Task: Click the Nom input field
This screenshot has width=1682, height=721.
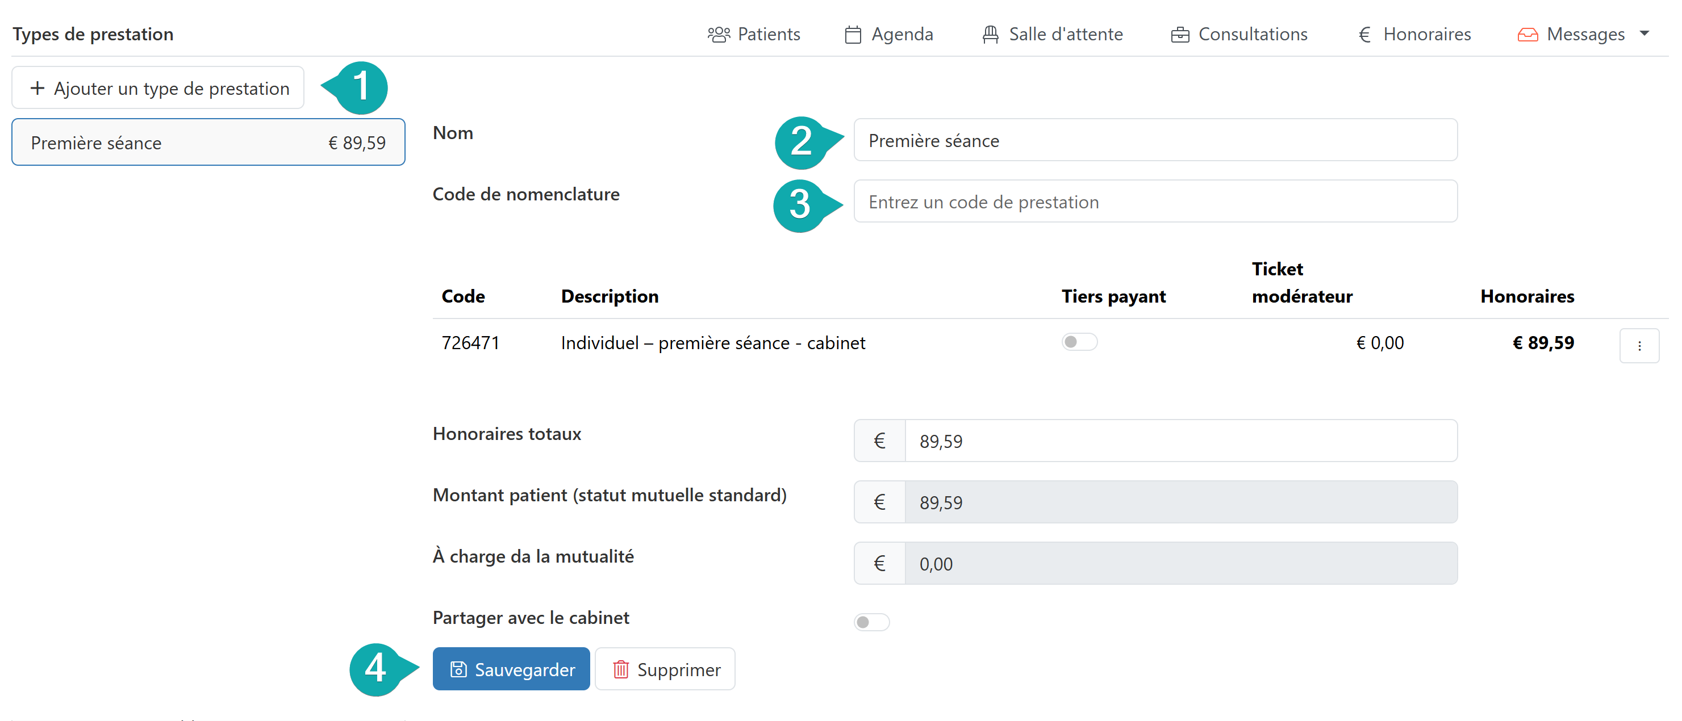Action: (1154, 140)
